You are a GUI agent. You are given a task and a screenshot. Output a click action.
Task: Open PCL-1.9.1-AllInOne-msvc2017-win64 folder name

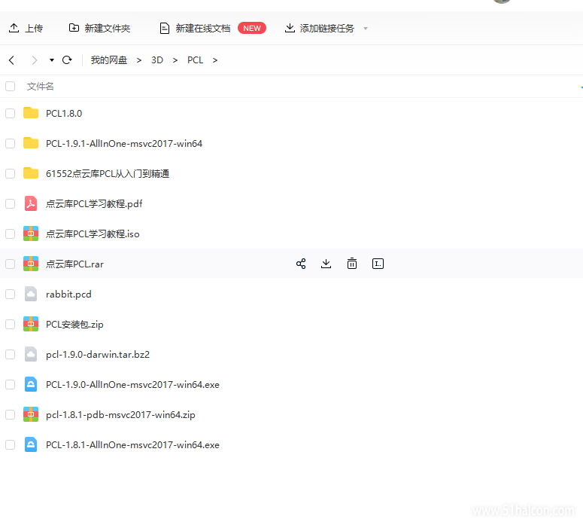(x=124, y=143)
